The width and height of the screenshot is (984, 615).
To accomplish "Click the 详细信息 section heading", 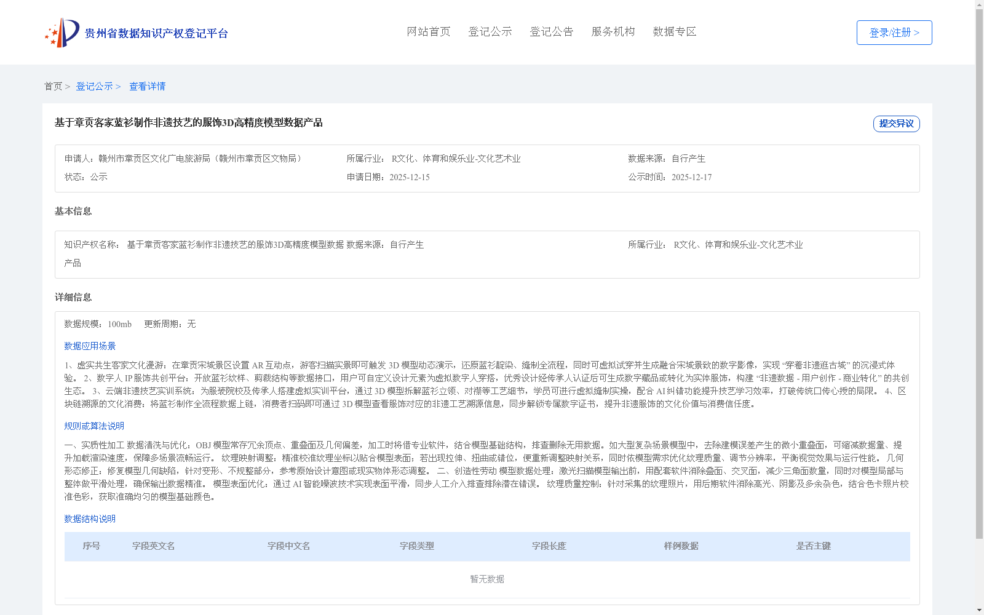I will pos(73,297).
